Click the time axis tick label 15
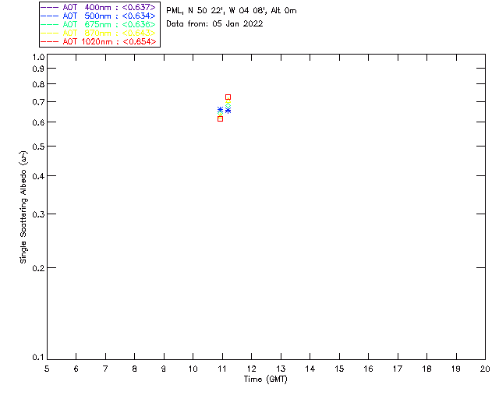 [x=339, y=369]
